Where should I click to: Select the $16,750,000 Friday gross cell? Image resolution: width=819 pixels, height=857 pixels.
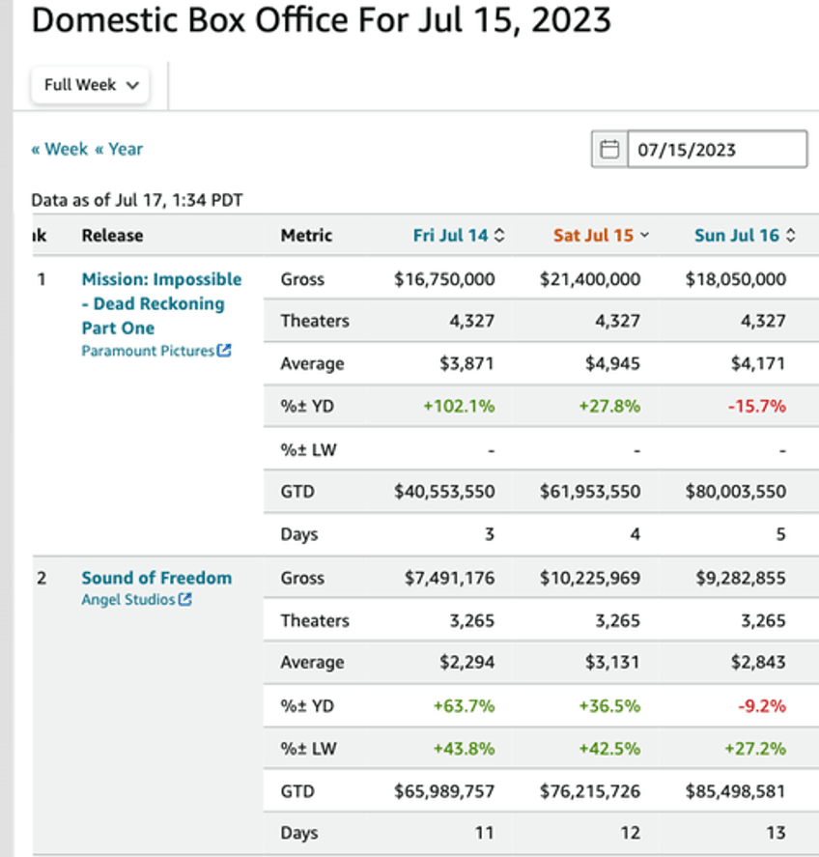[444, 279]
